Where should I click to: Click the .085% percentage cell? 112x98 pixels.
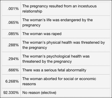pos(11,34)
